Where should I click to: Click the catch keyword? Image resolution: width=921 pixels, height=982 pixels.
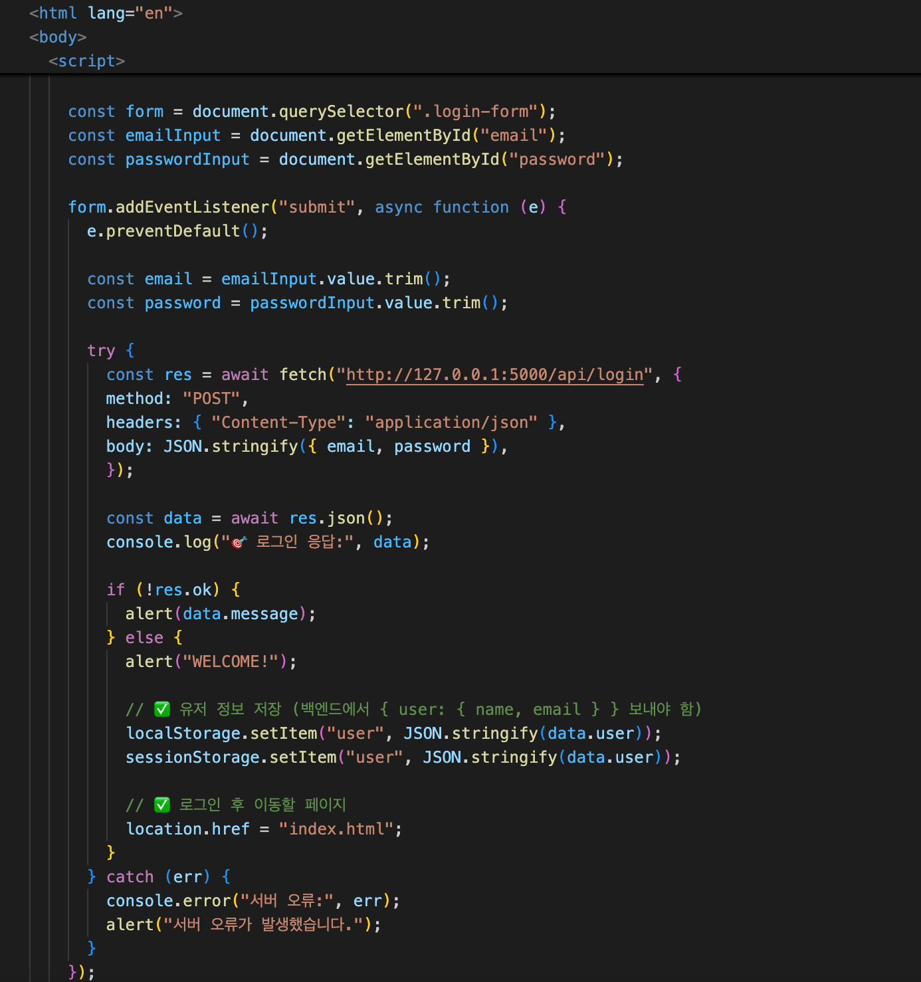130,877
